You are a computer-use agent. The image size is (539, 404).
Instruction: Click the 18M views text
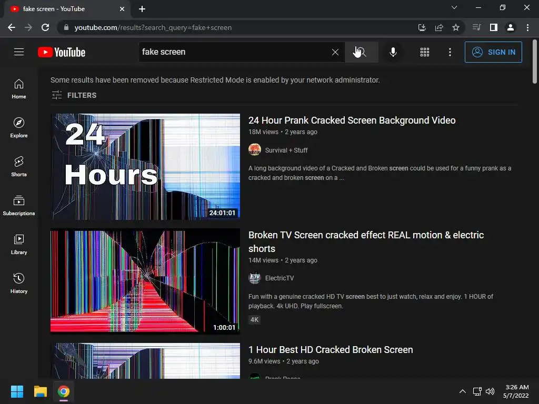263,132
